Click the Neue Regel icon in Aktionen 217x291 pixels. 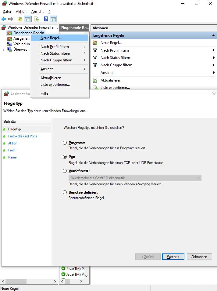(x=95, y=43)
